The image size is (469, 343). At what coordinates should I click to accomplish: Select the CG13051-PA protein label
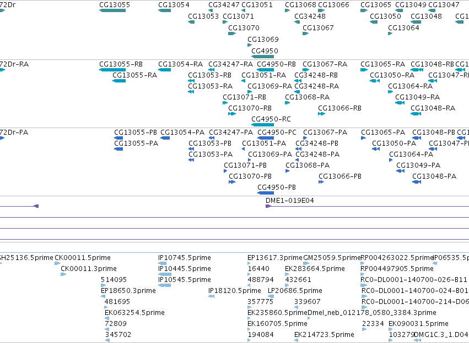(264, 143)
